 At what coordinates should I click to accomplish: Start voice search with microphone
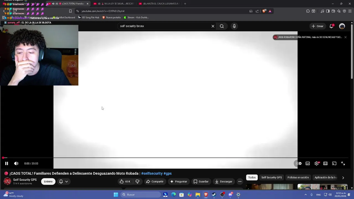234,26
